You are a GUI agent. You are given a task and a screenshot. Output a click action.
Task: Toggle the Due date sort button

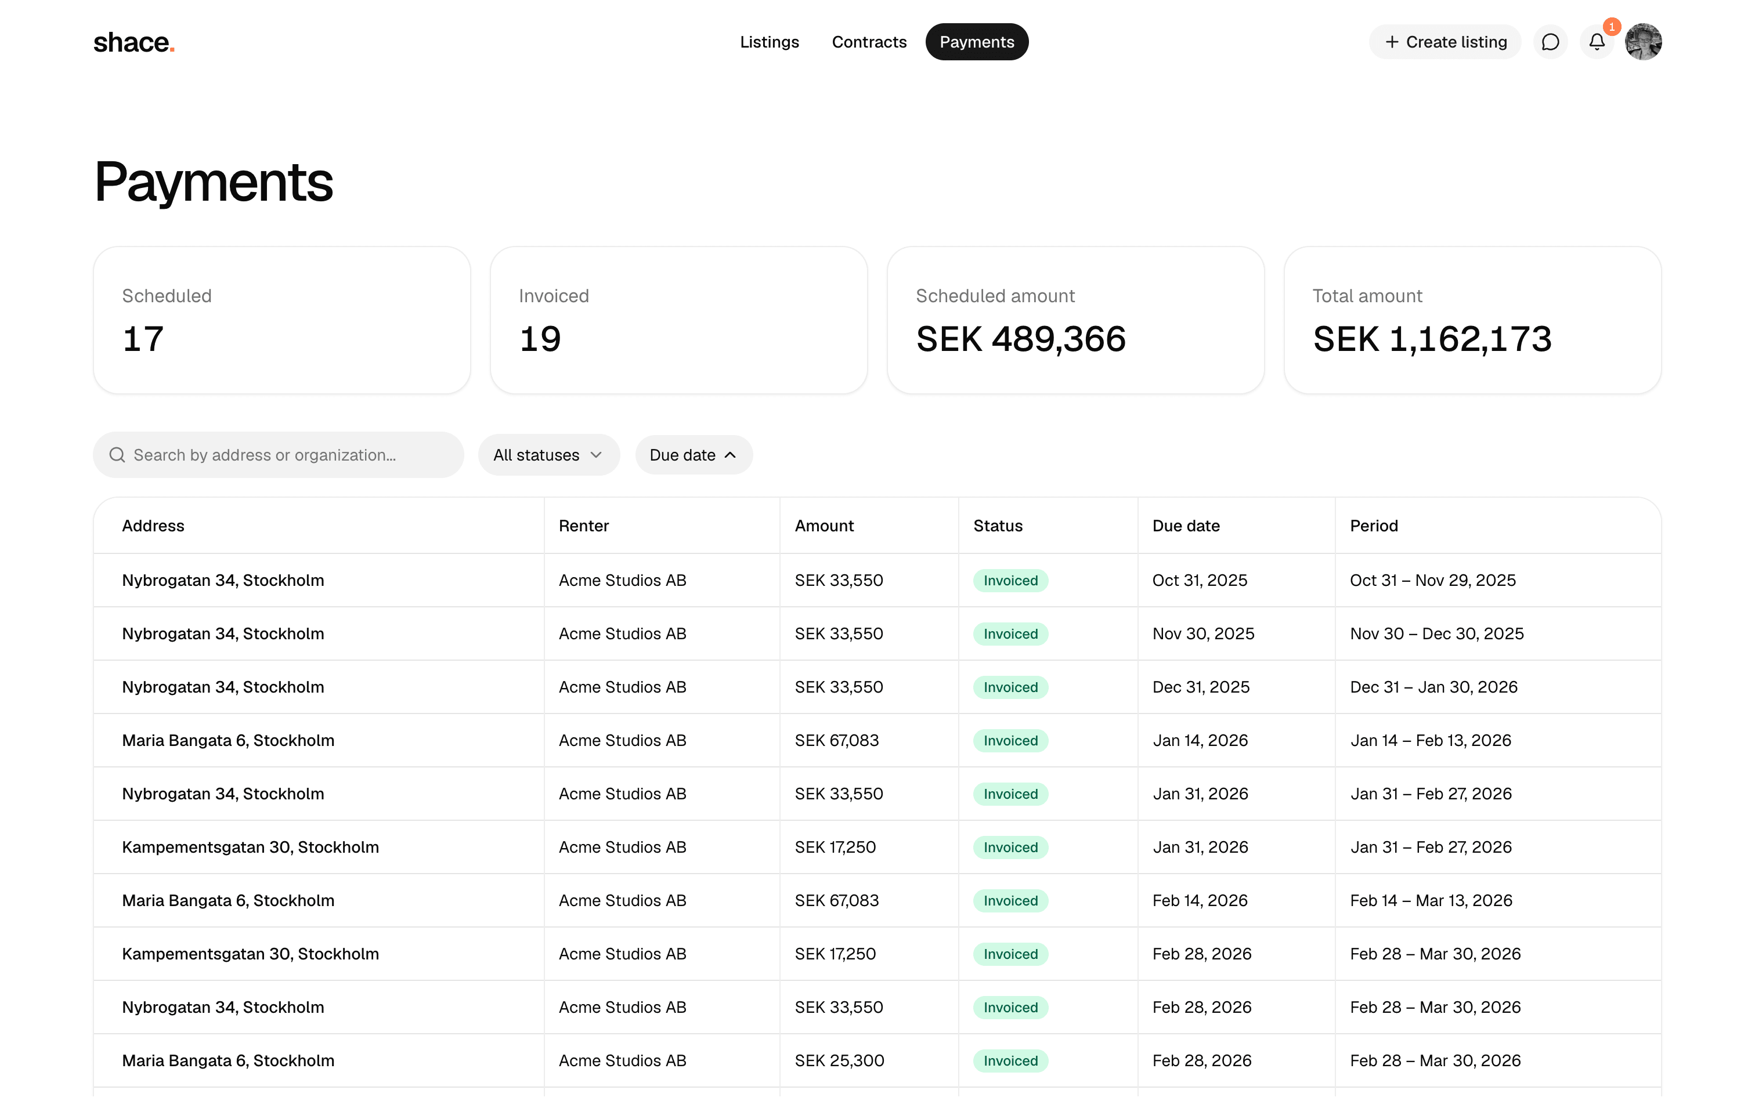(693, 455)
